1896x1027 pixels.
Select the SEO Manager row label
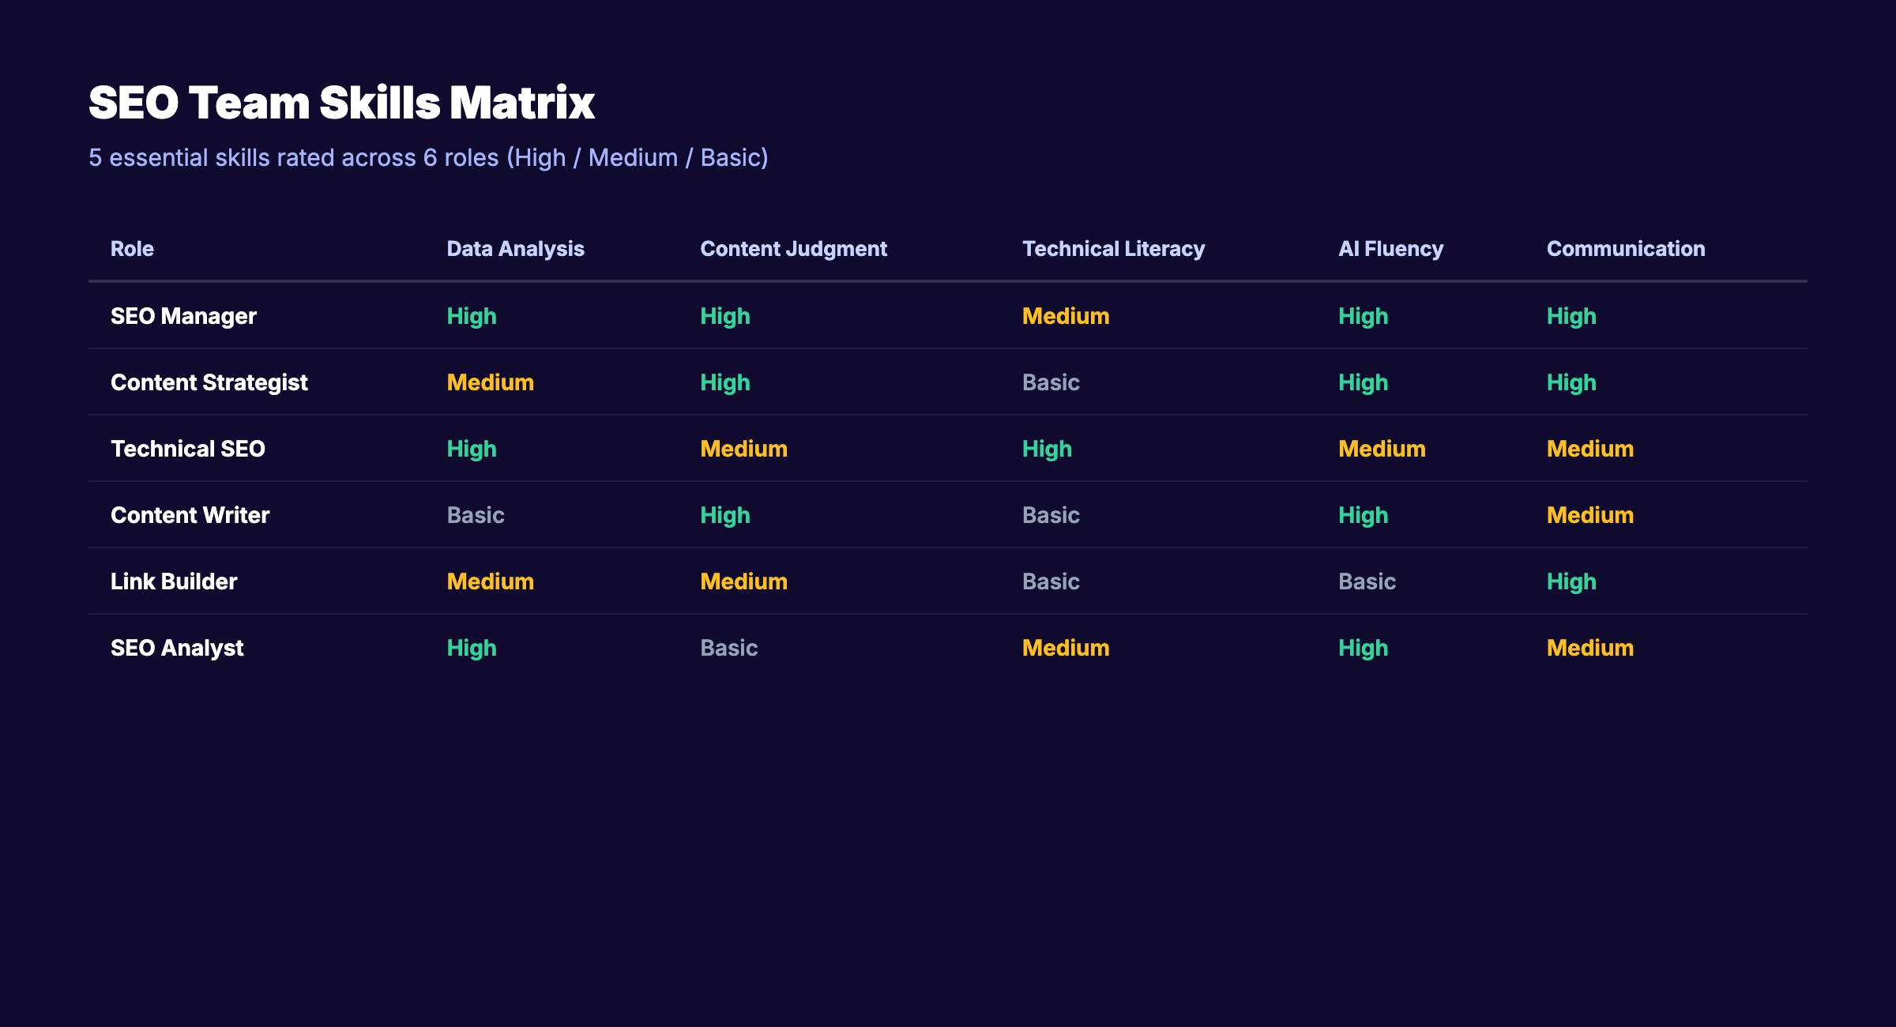click(182, 315)
